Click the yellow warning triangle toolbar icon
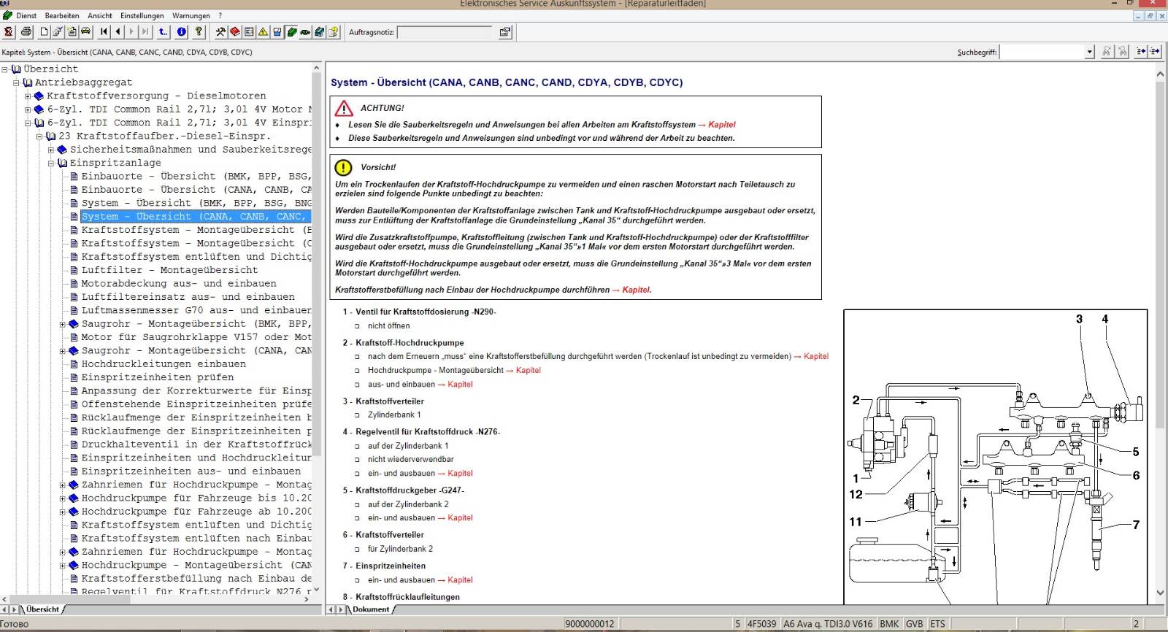 263,32
